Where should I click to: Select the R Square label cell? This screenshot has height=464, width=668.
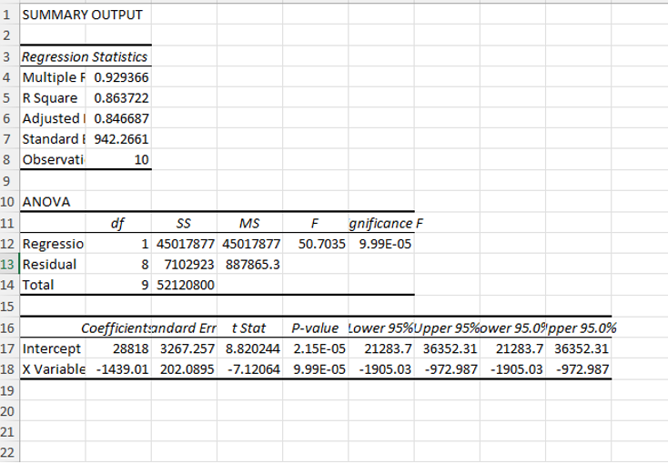(53, 98)
